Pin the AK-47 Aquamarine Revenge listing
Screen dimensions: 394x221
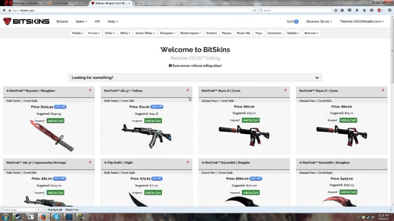(90, 162)
